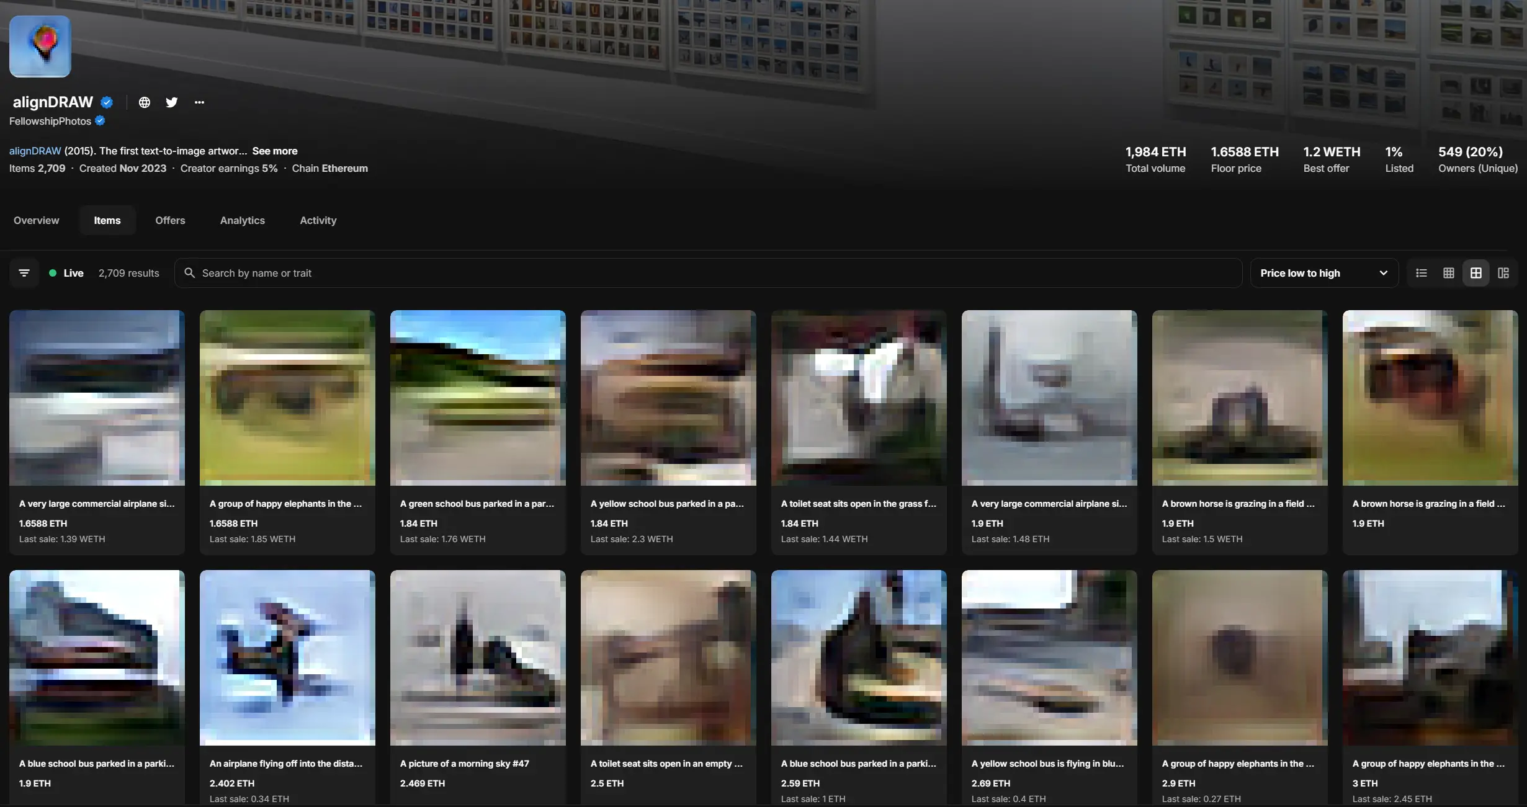Open the Twitter bird icon link

[172, 102]
